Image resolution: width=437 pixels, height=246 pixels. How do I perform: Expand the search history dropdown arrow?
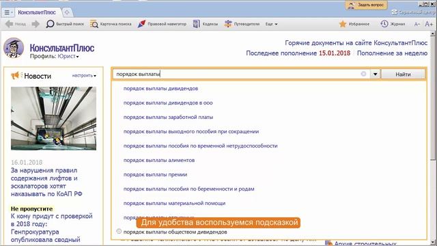click(375, 74)
